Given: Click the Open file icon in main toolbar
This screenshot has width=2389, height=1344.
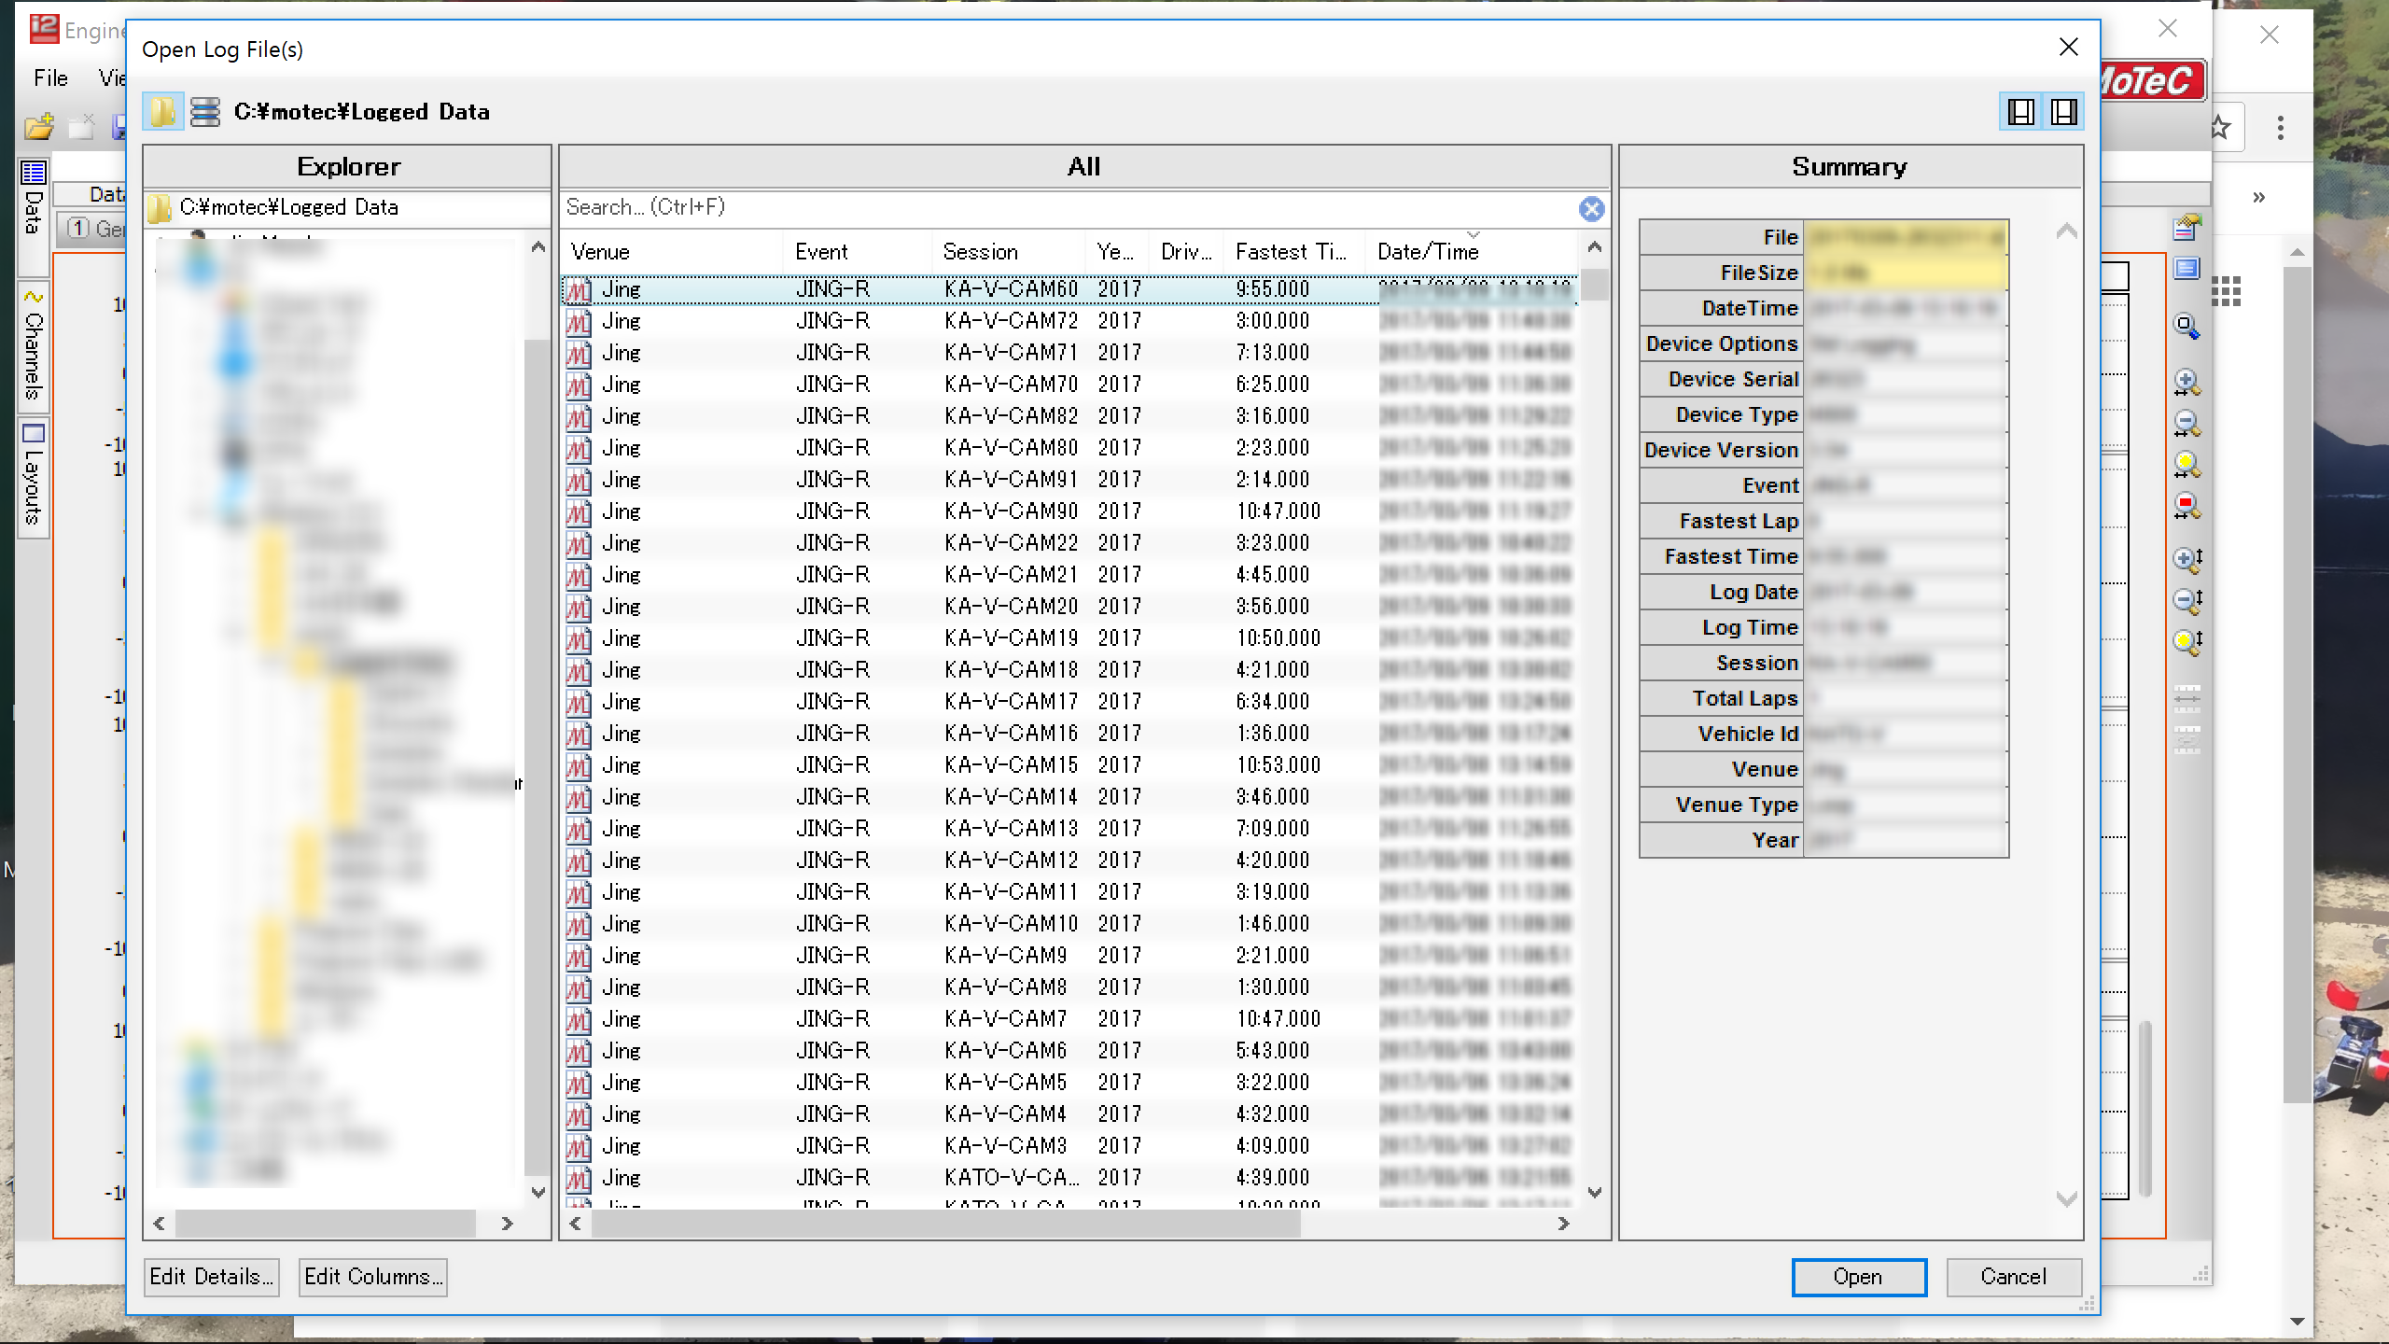Looking at the screenshot, I should click(x=39, y=127).
